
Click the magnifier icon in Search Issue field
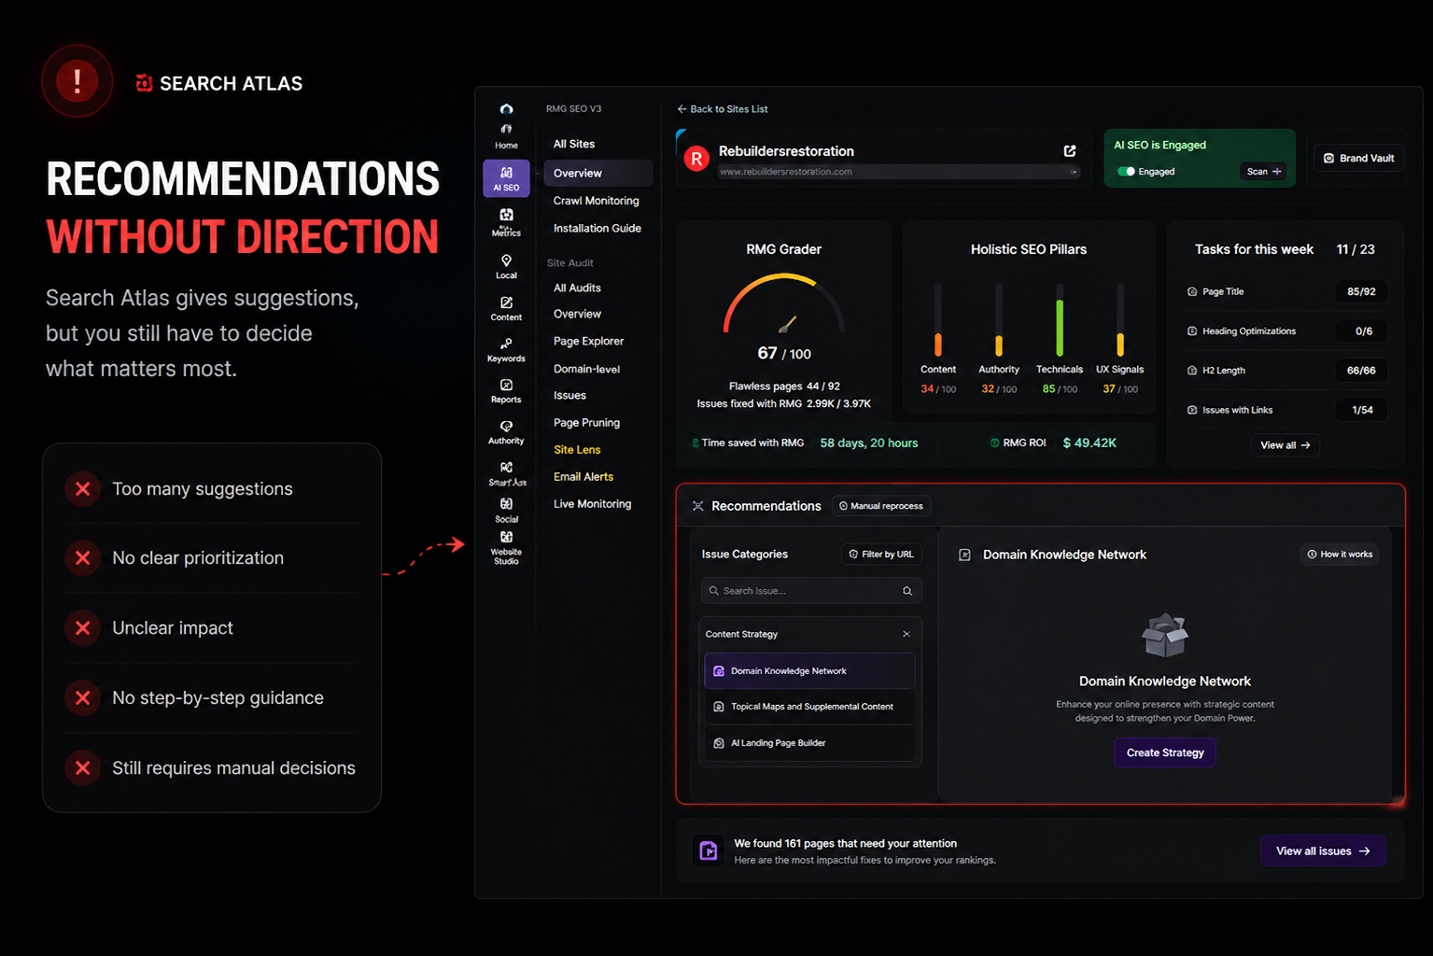907,591
